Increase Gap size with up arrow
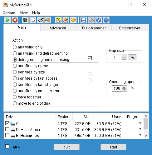 (x=124, y=56)
